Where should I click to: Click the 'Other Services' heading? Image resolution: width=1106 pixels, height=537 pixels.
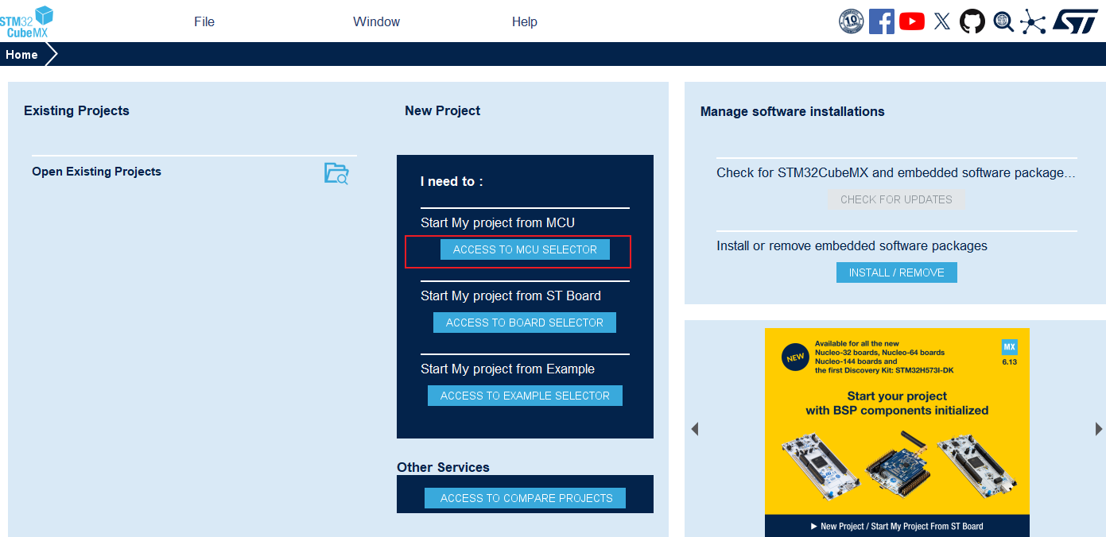coord(443,467)
